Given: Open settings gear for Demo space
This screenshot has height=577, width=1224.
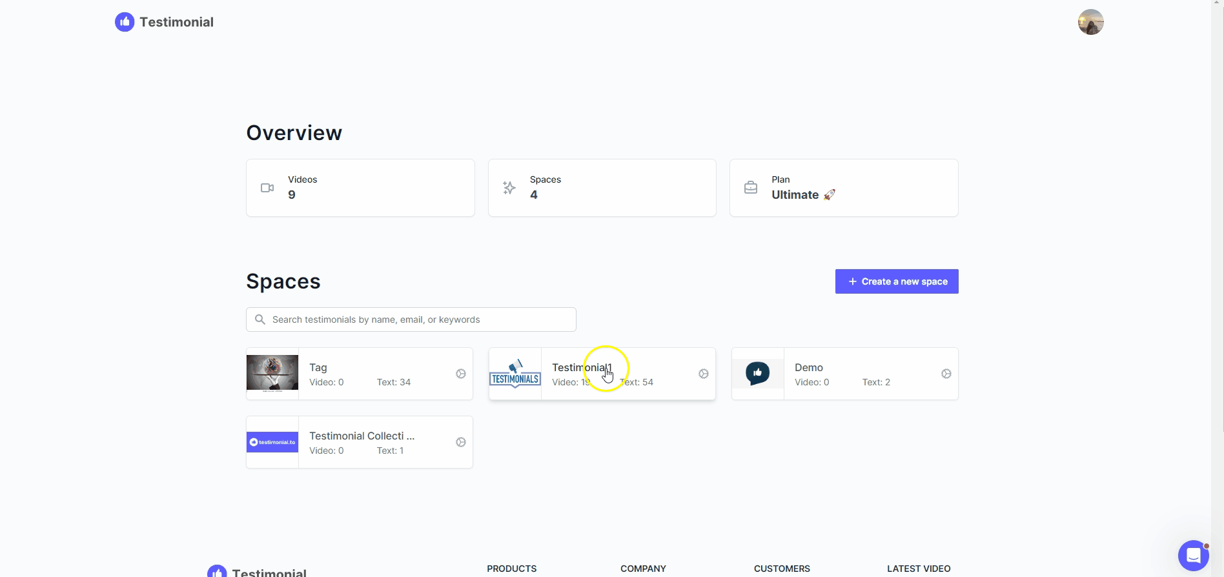Looking at the screenshot, I should pos(946,374).
